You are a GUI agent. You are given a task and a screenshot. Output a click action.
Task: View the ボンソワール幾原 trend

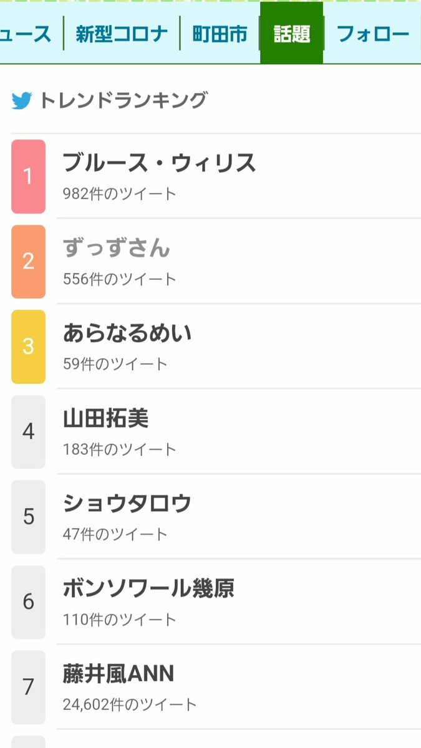point(148,588)
